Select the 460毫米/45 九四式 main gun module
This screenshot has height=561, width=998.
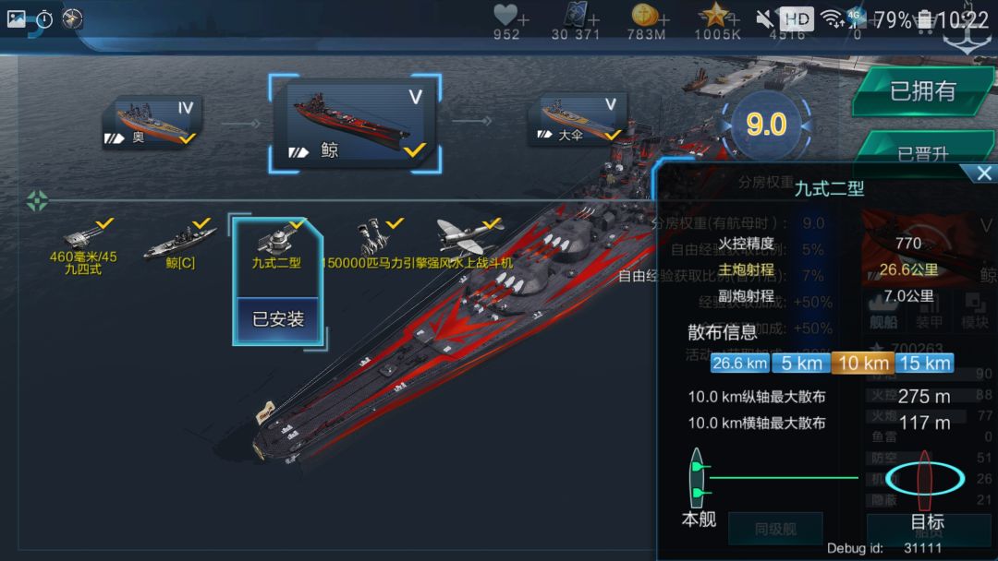point(83,246)
